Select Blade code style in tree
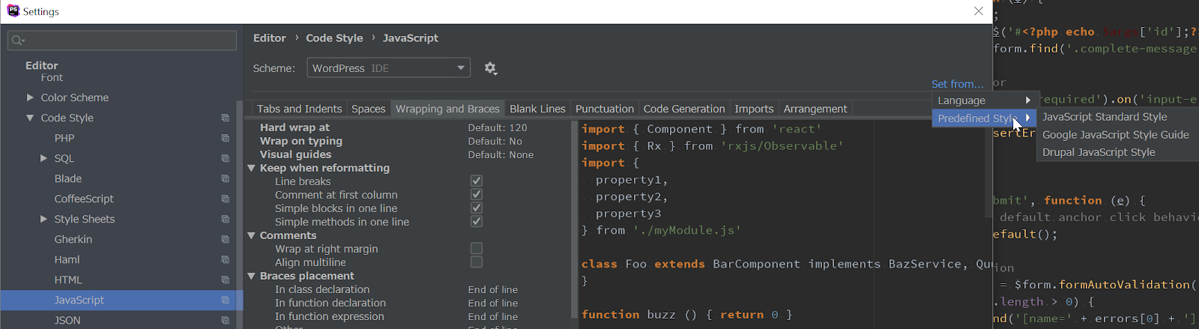This screenshot has width=1199, height=329. (x=68, y=178)
